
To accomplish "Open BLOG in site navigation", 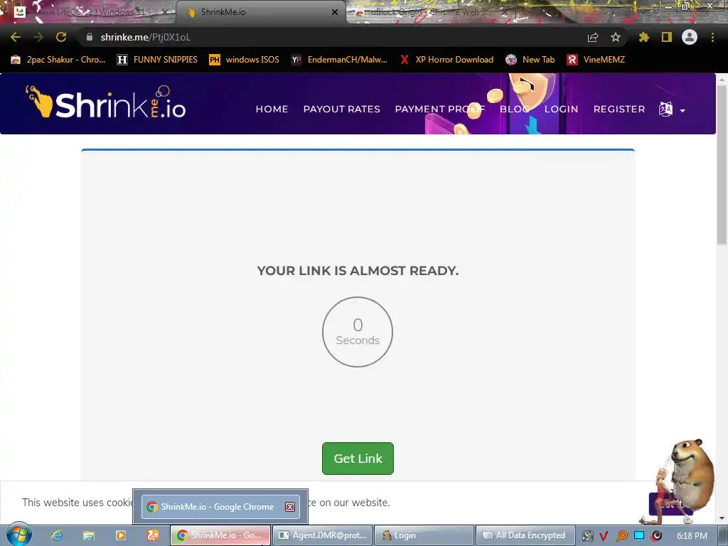I will (515, 109).
